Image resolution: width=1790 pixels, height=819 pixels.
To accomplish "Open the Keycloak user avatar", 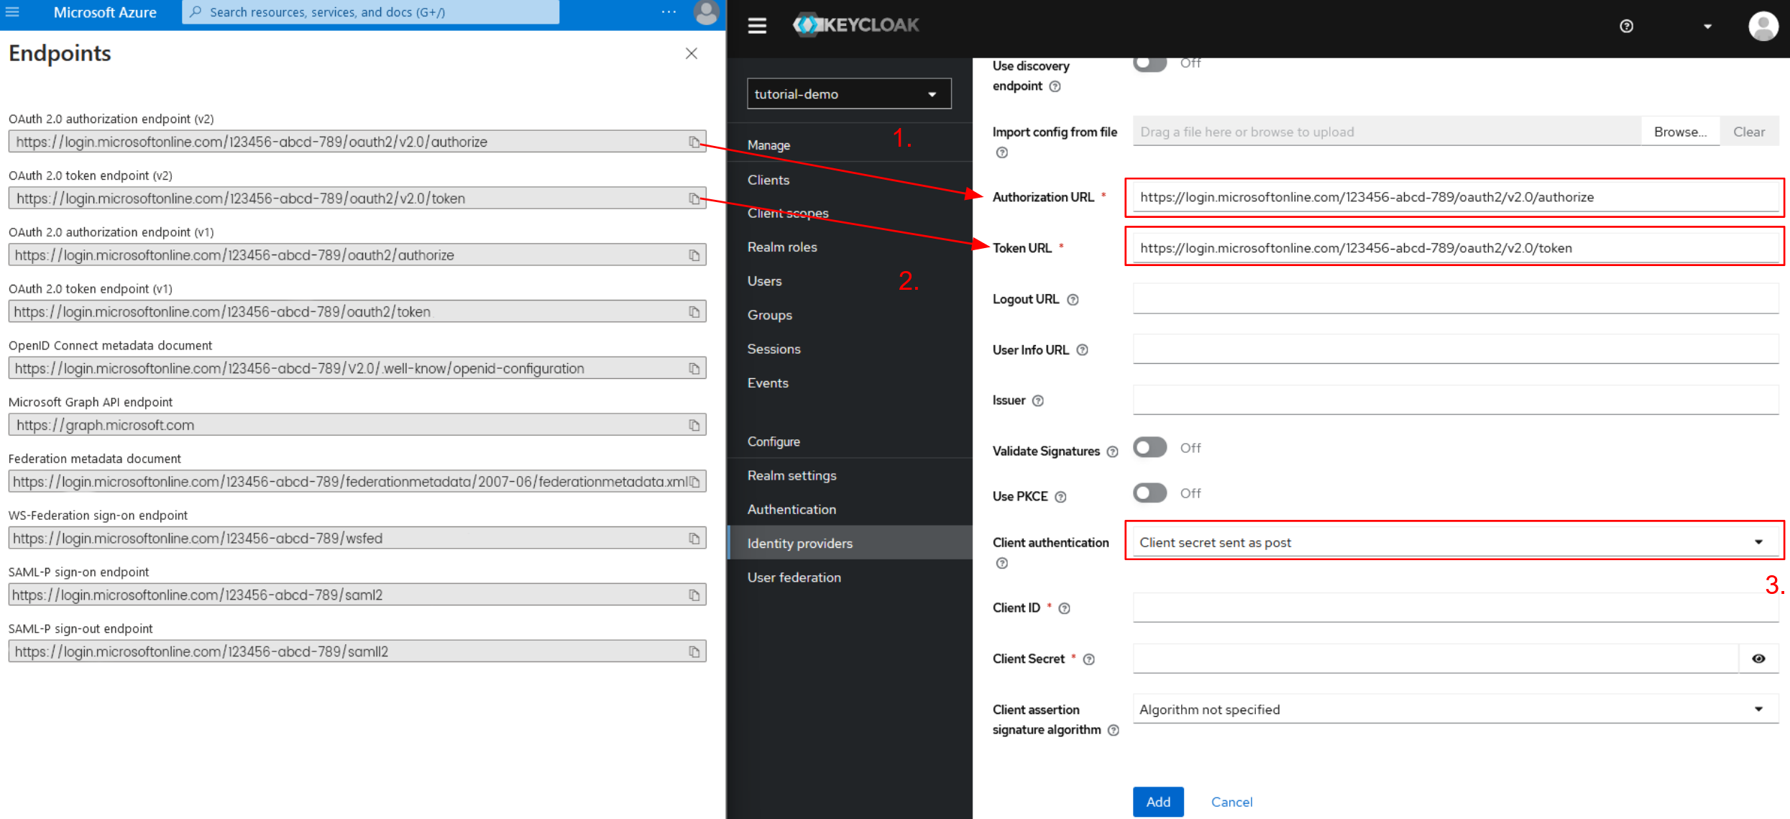I will point(1763,27).
